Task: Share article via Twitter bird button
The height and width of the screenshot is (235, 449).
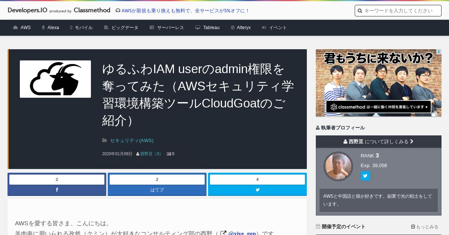Action: tap(257, 190)
